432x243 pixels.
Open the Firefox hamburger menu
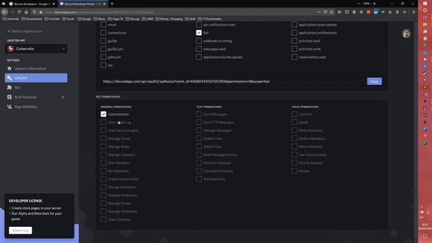click(414, 12)
